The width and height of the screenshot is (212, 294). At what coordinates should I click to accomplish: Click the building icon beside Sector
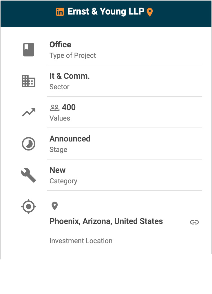(29, 81)
